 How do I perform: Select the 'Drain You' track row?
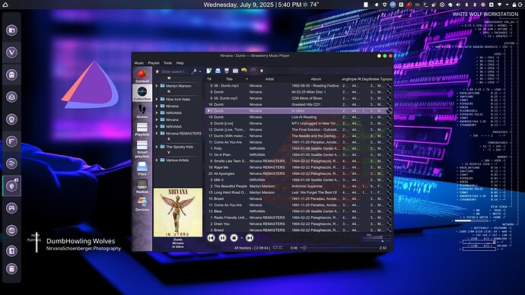pos(297,224)
